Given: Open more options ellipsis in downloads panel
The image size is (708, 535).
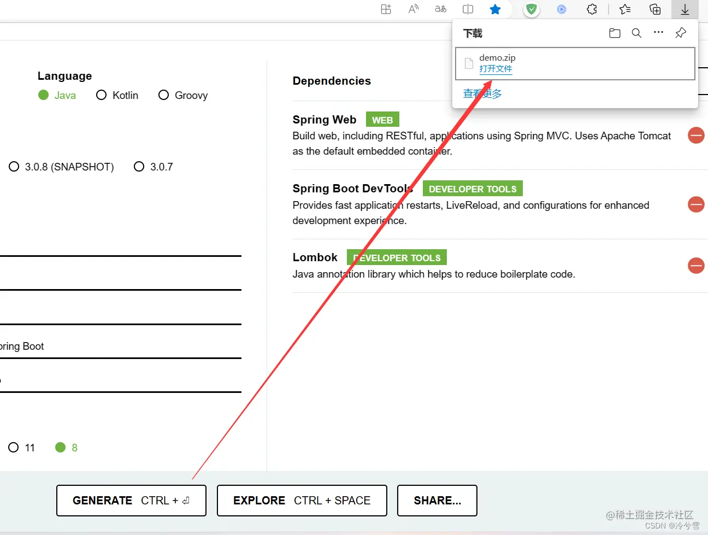Looking at the screenshot, I should click(x=658, y=32).
